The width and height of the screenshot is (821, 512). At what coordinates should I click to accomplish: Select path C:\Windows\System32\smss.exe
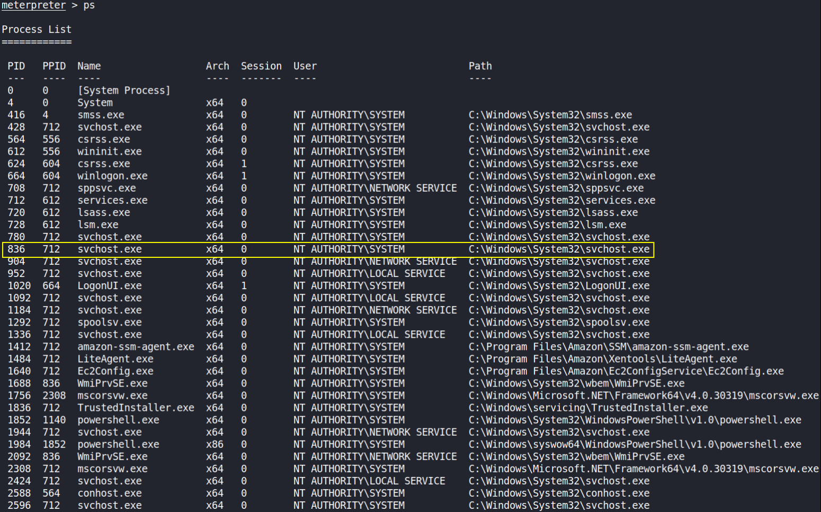550,115
